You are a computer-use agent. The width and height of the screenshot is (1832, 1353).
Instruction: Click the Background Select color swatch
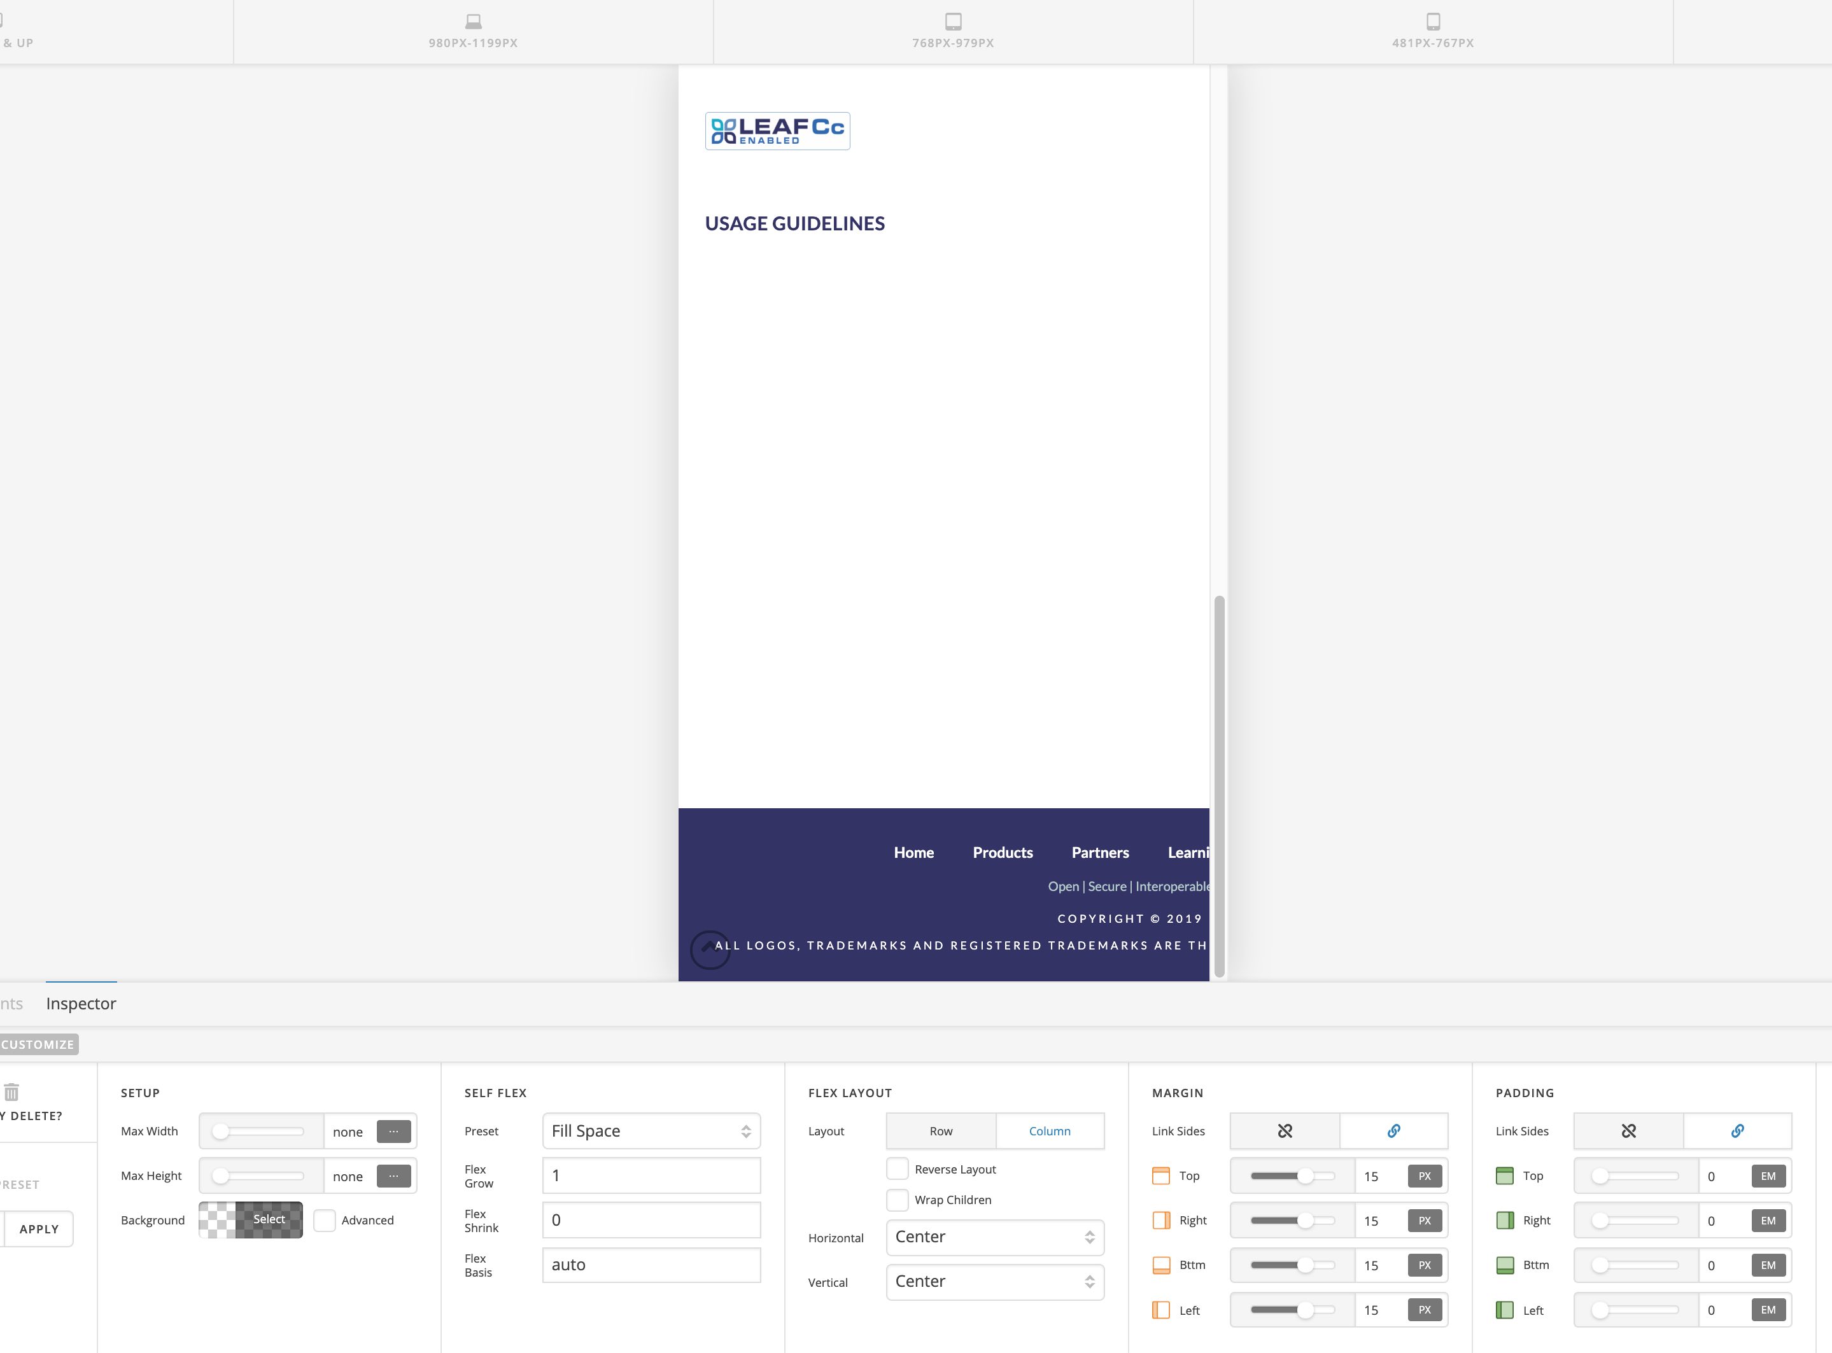tap(251, 1219)
